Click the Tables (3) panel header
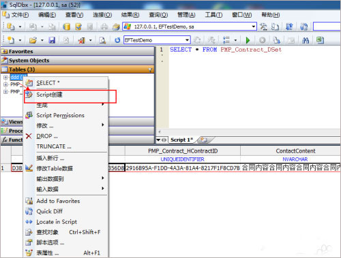Image resolution: width=341 pixels, height=258 pixels. point(77,69)
